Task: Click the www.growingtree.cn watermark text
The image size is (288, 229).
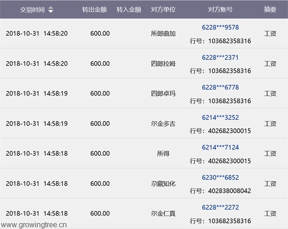Action: point(34,224)
